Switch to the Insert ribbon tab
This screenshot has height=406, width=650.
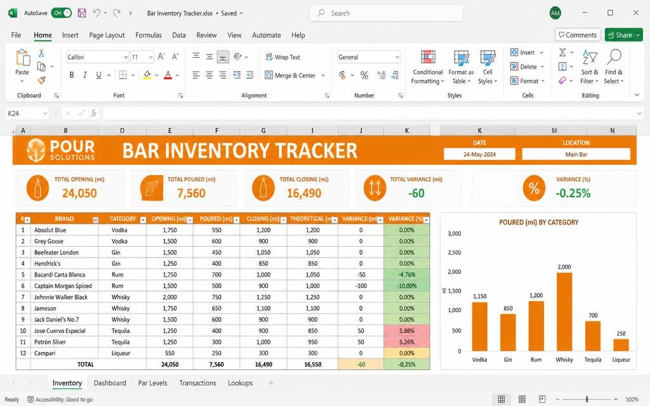pyautogui.click(x=70, y=36)
